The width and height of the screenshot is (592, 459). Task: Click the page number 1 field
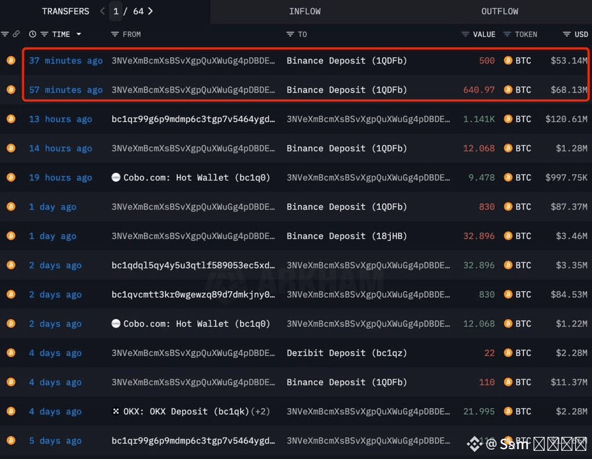116,12
